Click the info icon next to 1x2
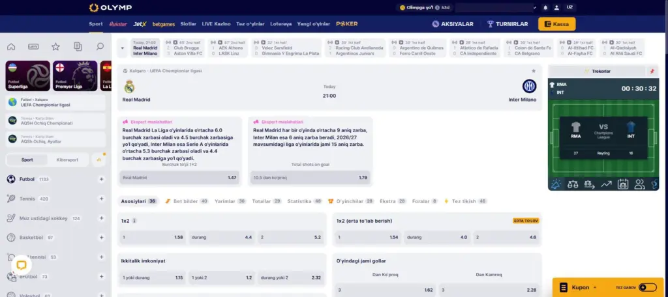Viewport: 668px width, 297px height. click(x=134, y=221)
